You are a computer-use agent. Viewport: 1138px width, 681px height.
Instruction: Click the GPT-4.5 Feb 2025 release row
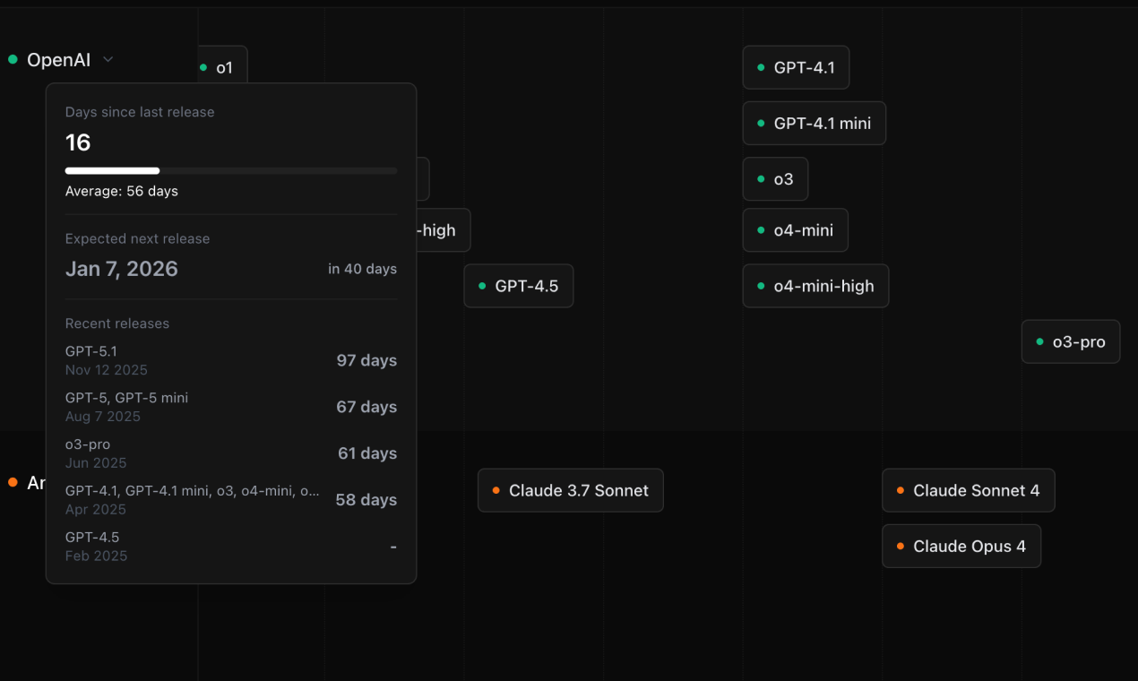[231, 547]
